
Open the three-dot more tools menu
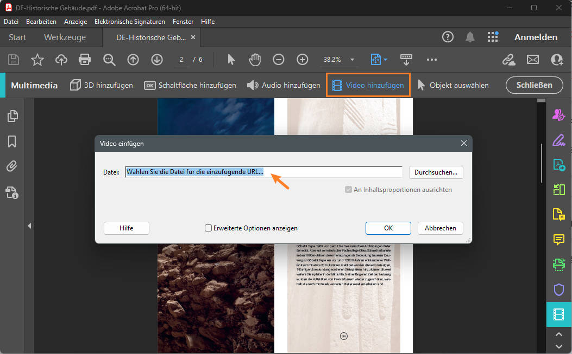click(x=431, y=60)
